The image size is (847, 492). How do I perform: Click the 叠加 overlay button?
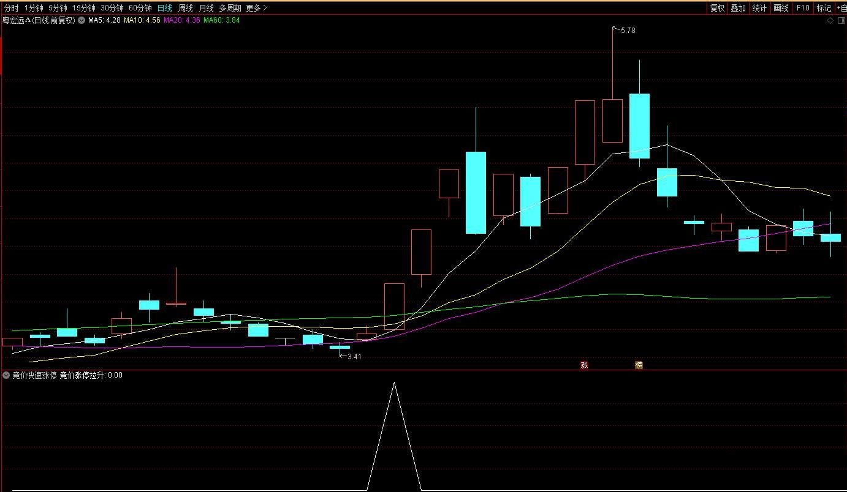click(738, 8)
